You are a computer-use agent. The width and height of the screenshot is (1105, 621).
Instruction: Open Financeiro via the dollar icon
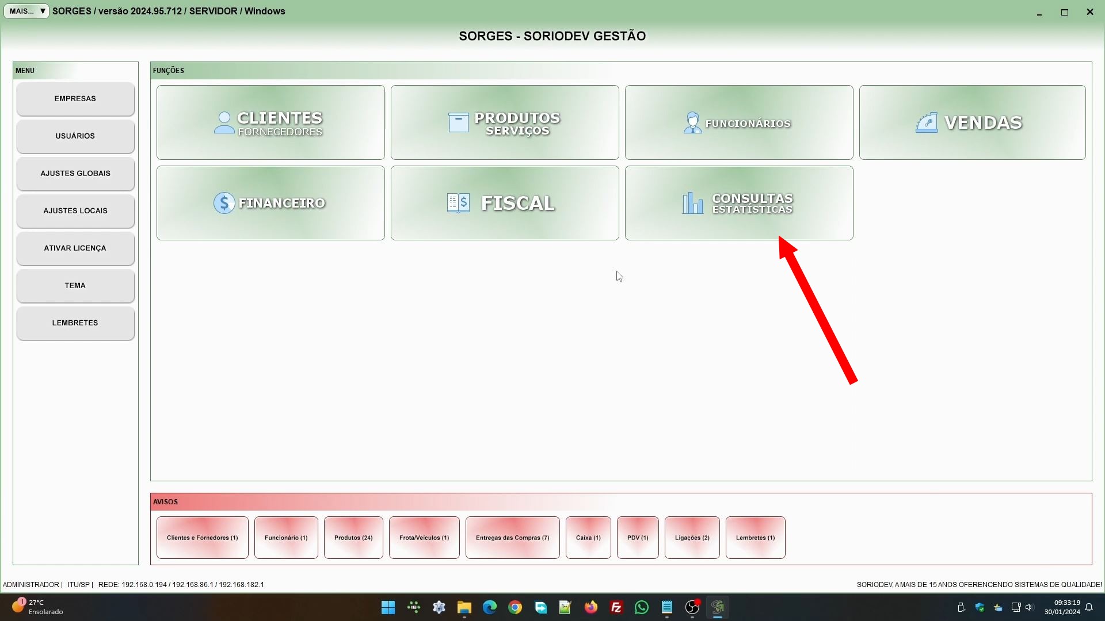pos(224,203)
